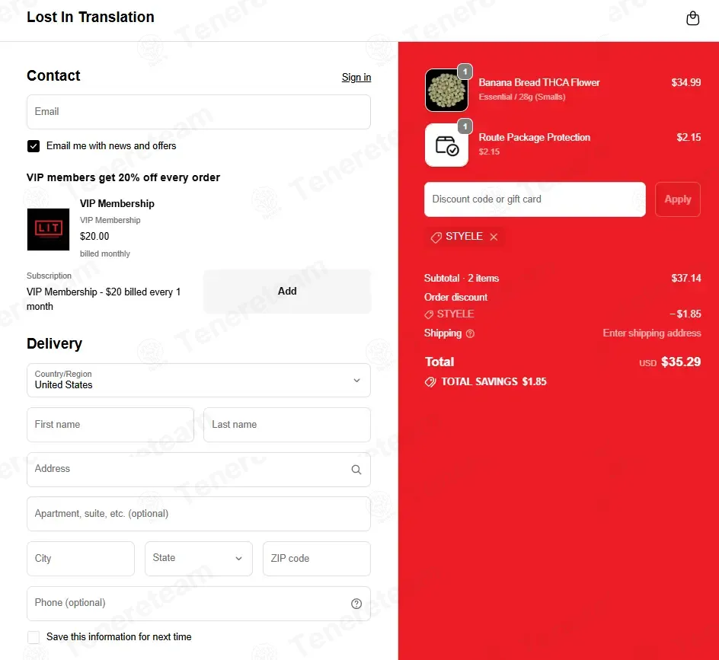Click the Route Package Protection icon

click(446, 145)
